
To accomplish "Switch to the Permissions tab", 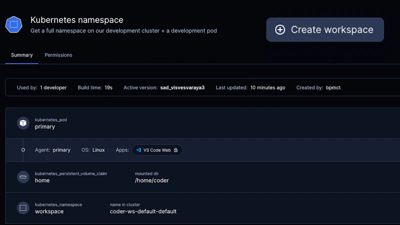I will click(x=58, y=55).
